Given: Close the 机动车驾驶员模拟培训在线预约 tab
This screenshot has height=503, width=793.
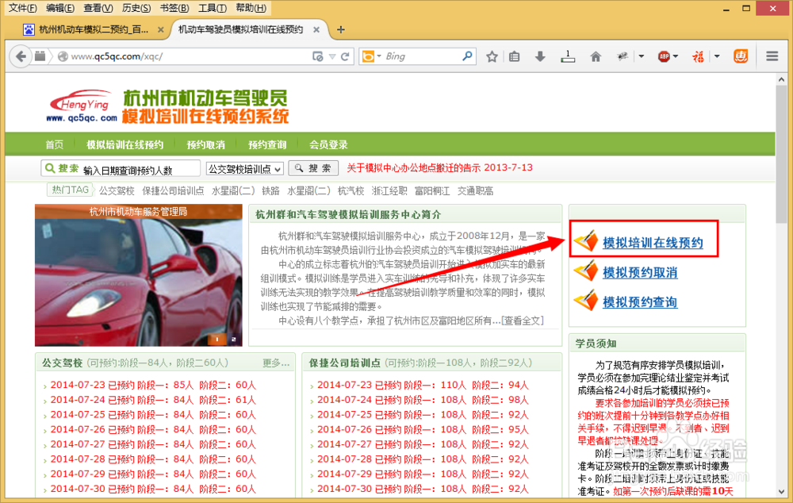Looking at the screenshot, I should [x=316, y=30].
